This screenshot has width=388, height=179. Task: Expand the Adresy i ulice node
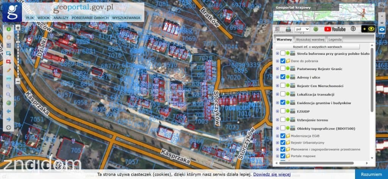tap(277, 77)
